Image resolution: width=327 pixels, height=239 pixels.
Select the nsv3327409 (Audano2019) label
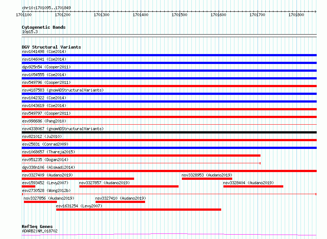pyautogui.click(x=47, y=175)
